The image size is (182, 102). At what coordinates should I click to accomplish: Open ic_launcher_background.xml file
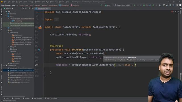[22, 37]
